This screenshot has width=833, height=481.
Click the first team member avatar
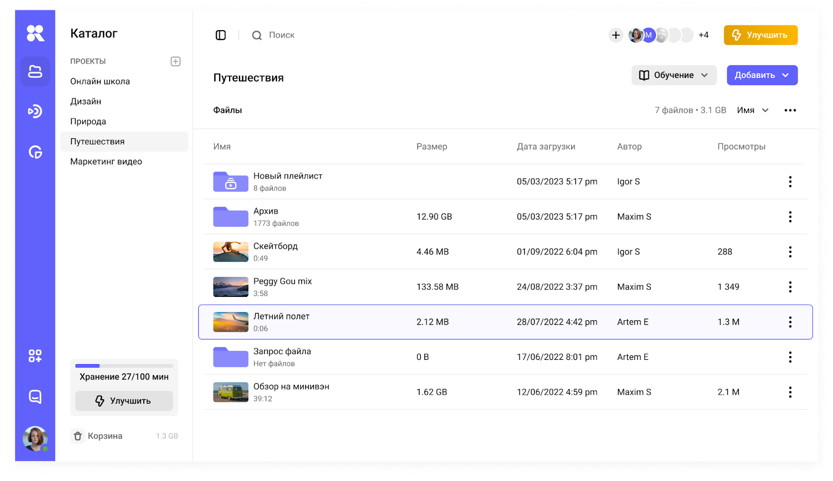[636, 35]
